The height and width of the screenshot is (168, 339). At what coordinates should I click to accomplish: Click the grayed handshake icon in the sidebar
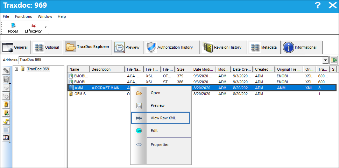pos(6,87)
